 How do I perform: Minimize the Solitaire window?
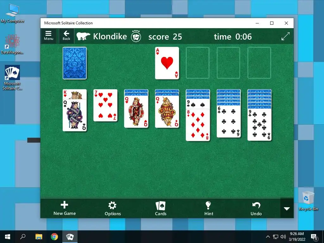pyautogui.click(x=257, y=23)
